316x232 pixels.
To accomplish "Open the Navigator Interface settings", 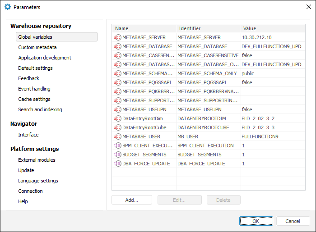I will coord(28,135).
